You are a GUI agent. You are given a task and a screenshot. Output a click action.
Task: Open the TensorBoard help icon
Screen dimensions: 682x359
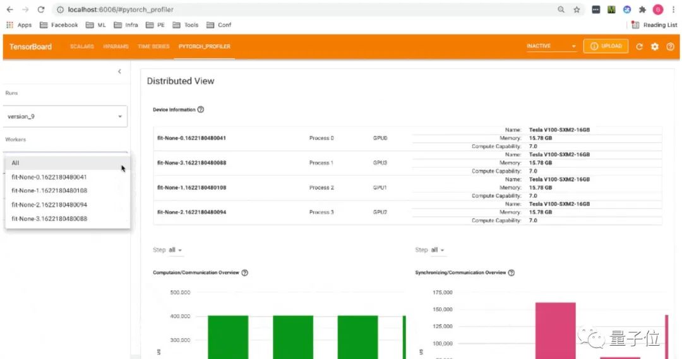(670, 47)
